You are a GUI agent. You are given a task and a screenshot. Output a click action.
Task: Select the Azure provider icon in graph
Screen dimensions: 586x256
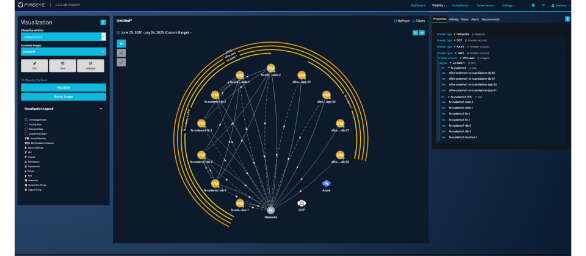pos(326,183)
